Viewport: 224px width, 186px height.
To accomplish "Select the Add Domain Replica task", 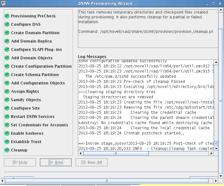I will click(x=31, y=41).
